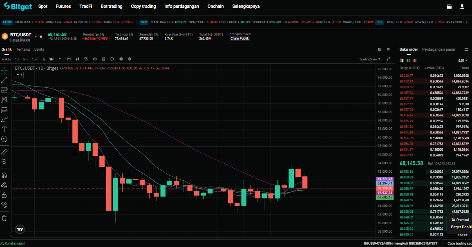
Task: Expand the 0.01 price grouping dropdown
Action: (463, 60)
